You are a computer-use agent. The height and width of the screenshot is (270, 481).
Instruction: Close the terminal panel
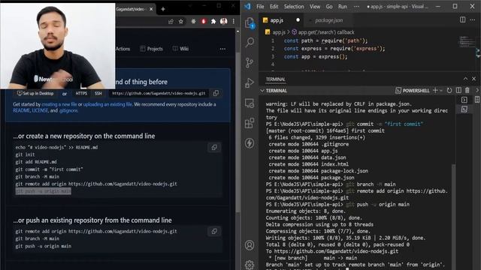(x=474, y=79)
